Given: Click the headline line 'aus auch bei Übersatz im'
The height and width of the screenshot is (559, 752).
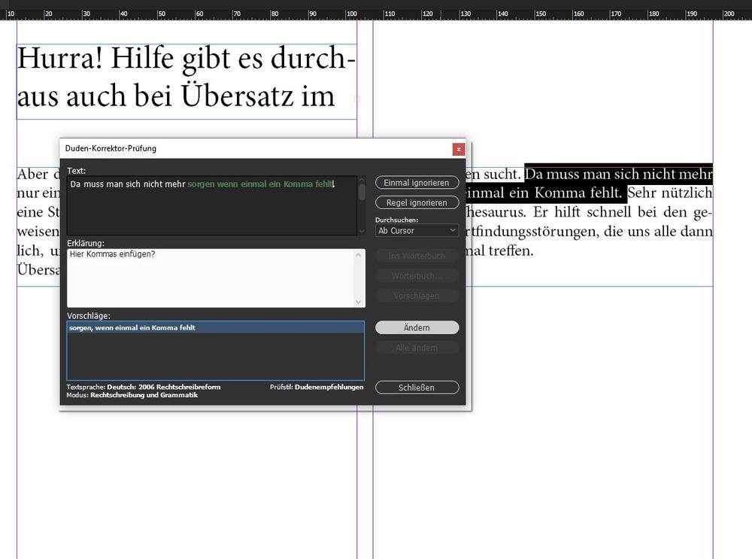Looking at the screenshot, I should tap(176, 96).
